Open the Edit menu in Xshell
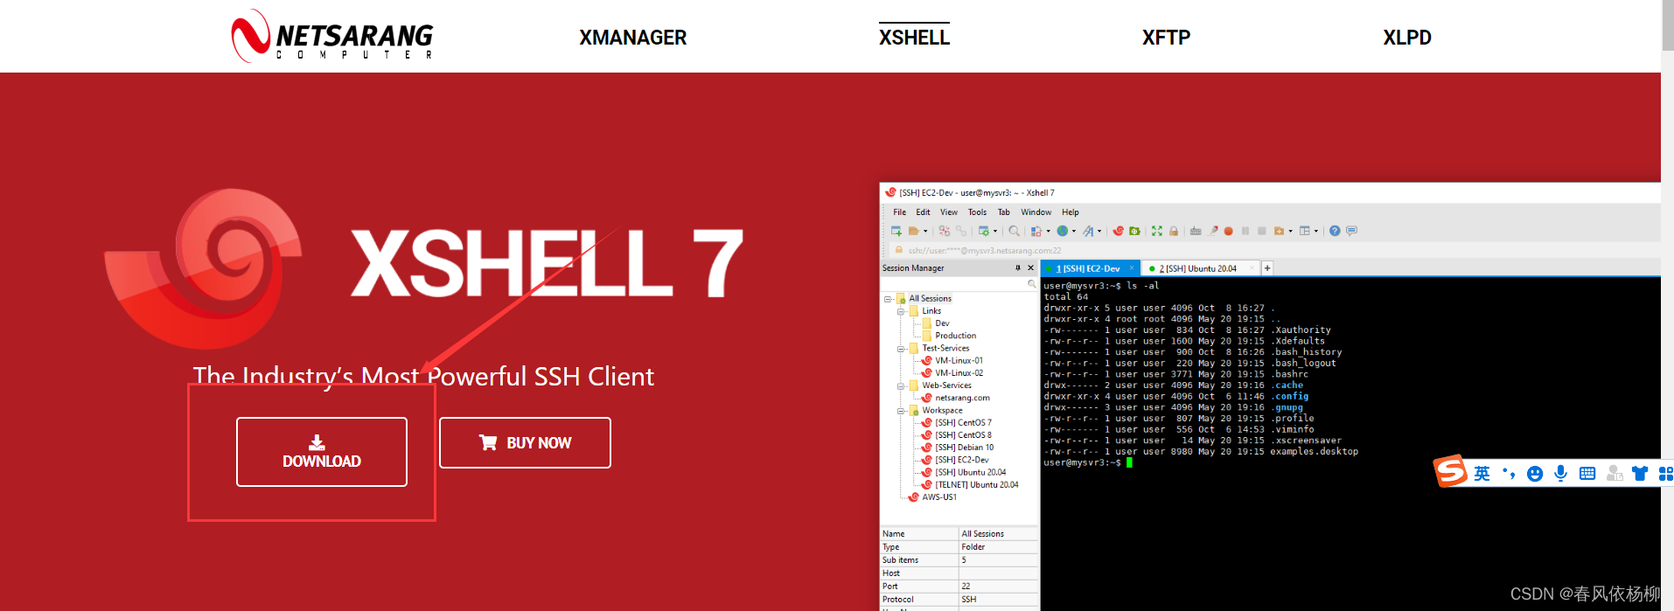This screenshot has width=1674, height=611. pos(923,212)
